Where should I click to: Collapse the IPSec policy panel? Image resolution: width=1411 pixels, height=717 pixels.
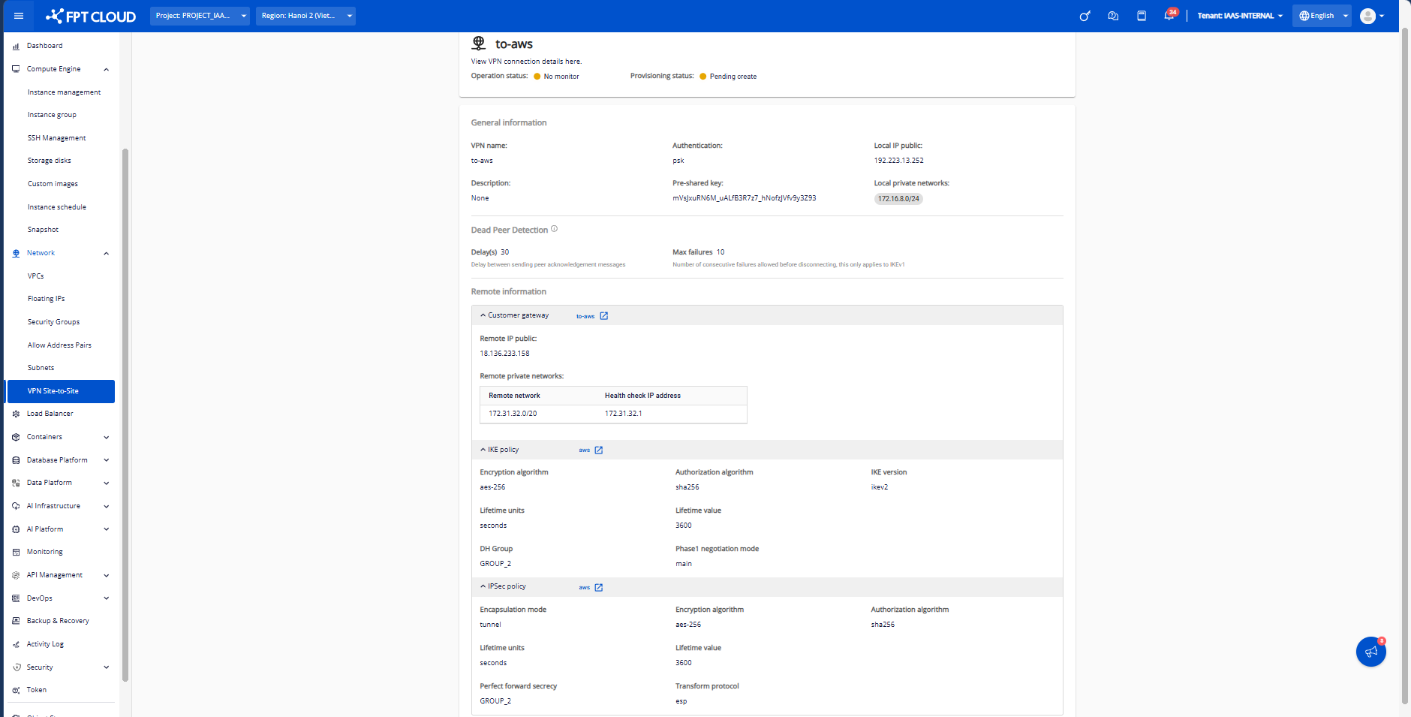click(483, 586)
